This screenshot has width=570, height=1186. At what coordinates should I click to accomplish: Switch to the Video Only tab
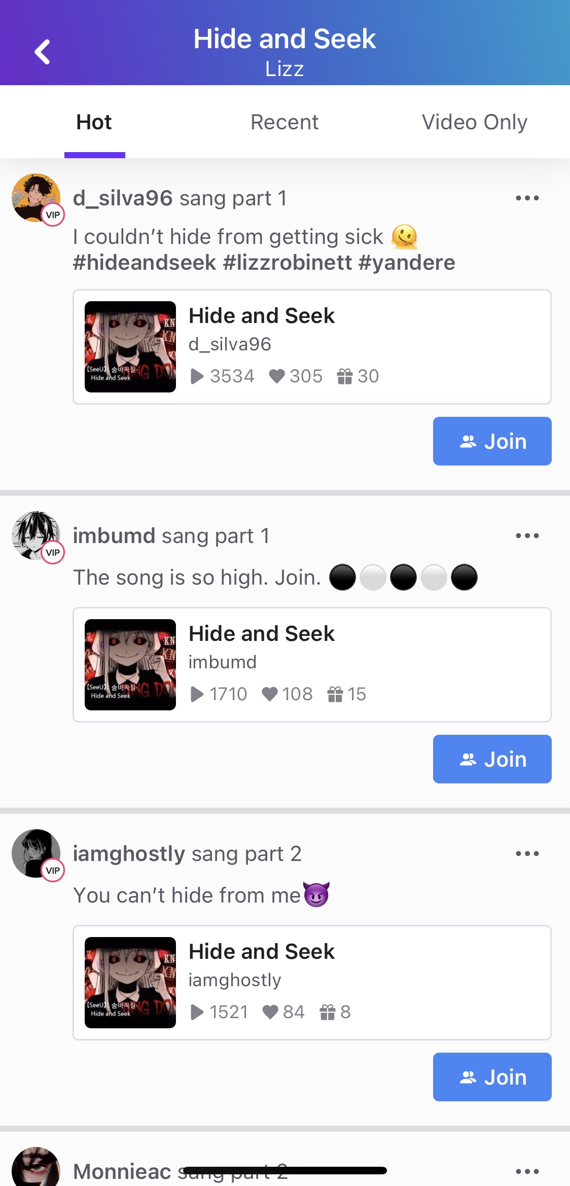pyautogui.click(x=475, y=122)
